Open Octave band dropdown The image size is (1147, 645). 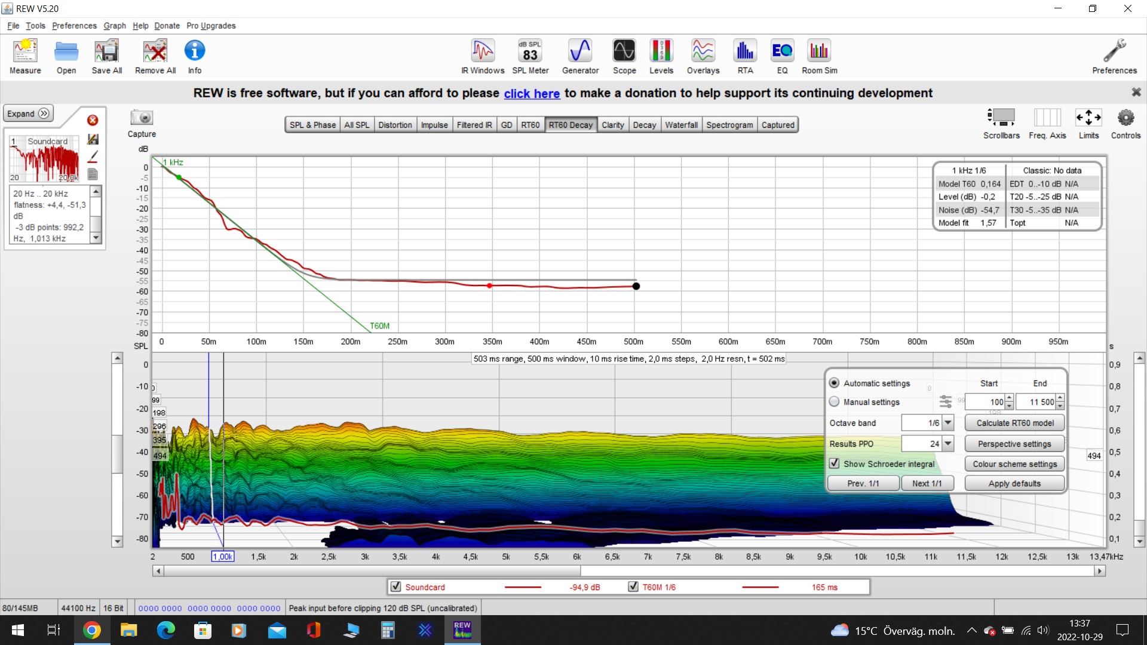(x=948, y=423)
